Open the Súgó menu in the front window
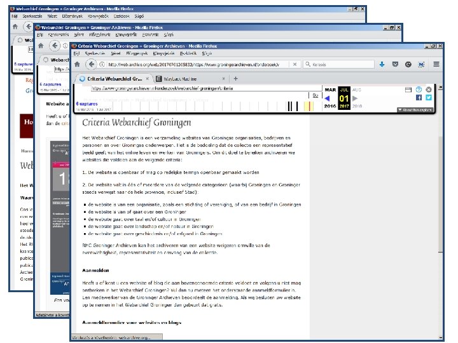 [207, 53]
